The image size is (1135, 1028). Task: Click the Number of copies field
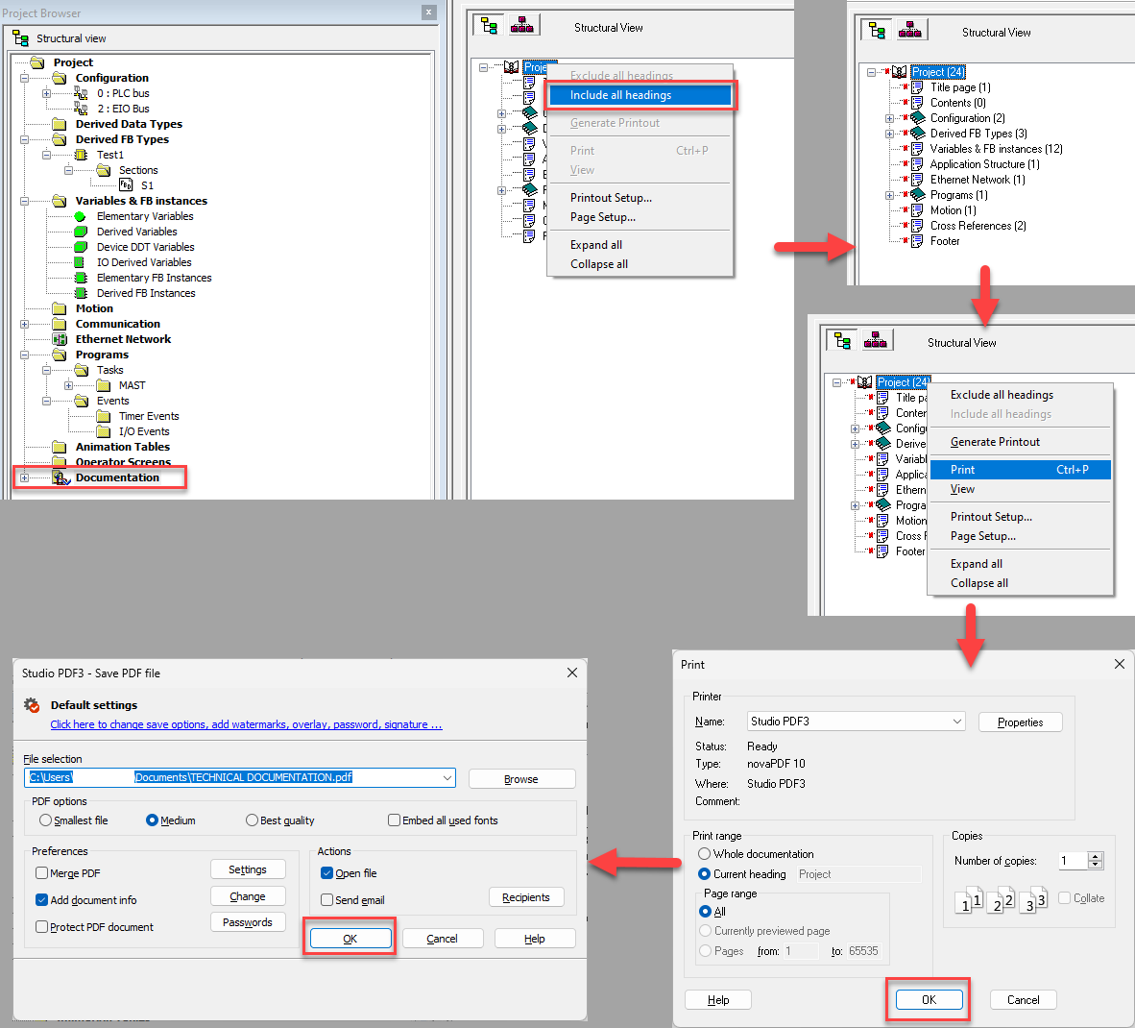coord(1073,861)
